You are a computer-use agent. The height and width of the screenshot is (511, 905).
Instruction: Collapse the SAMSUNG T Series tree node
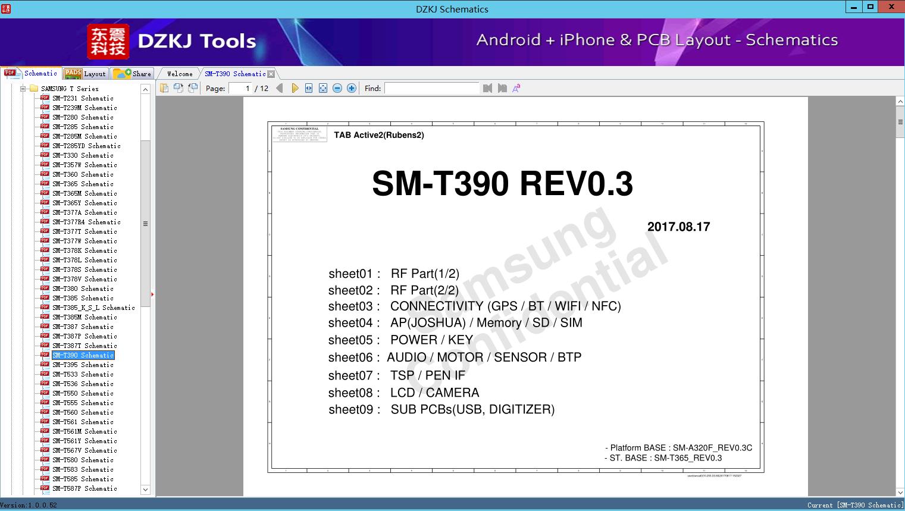tap(23, 89)
